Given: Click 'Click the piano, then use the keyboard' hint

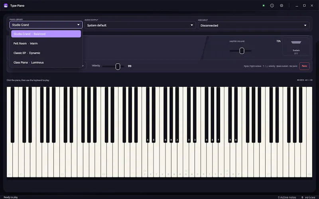Looking at the screenshot, I should click(28, 80).
